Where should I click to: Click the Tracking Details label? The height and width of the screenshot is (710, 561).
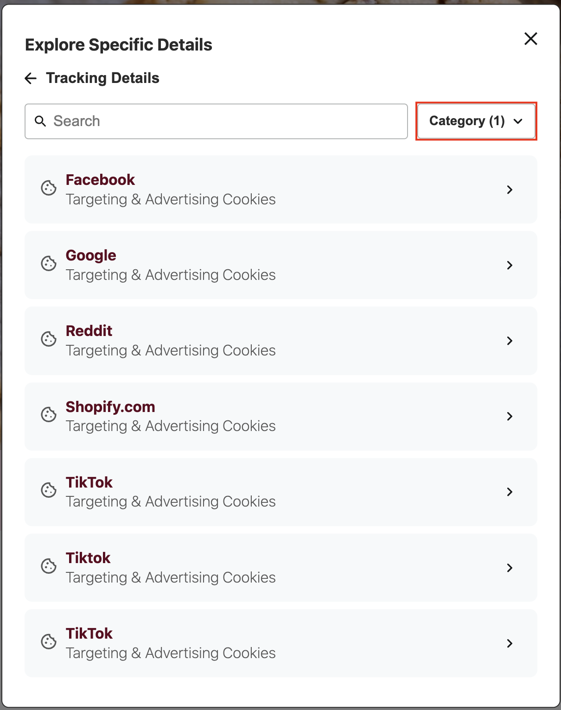click(102, 78)
